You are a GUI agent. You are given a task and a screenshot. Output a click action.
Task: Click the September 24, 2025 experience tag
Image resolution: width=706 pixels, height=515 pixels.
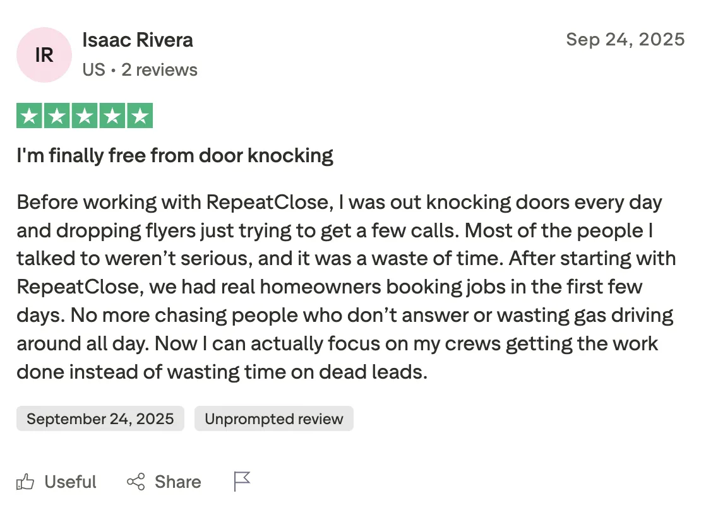(100, 419)
